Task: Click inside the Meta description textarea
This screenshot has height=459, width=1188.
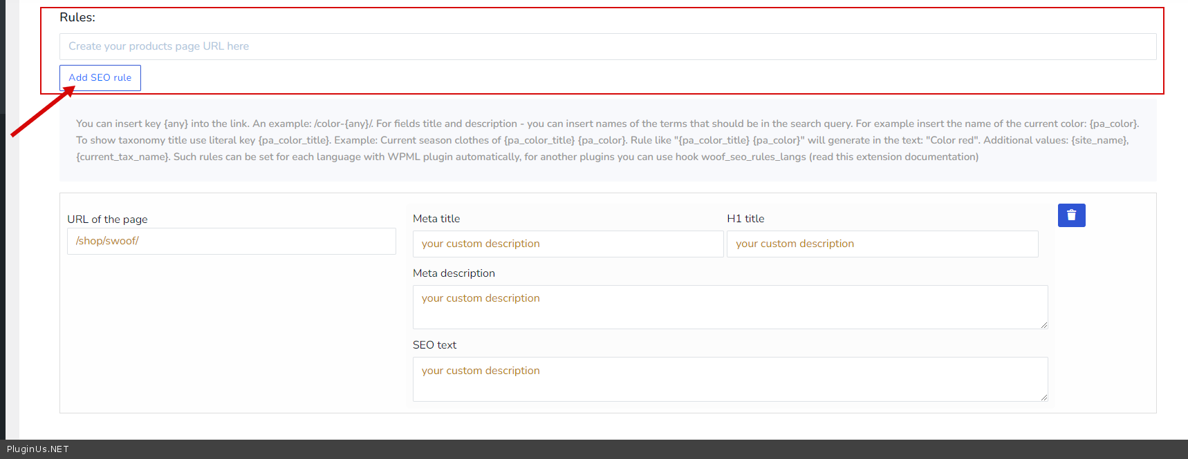Action: tap(730, 306)
